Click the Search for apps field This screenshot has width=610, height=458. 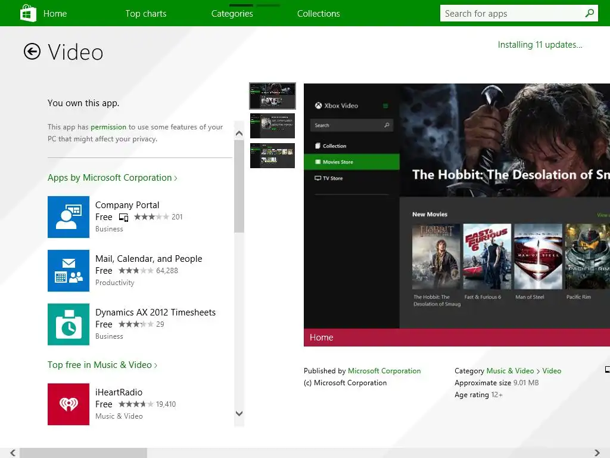(519, 13)
